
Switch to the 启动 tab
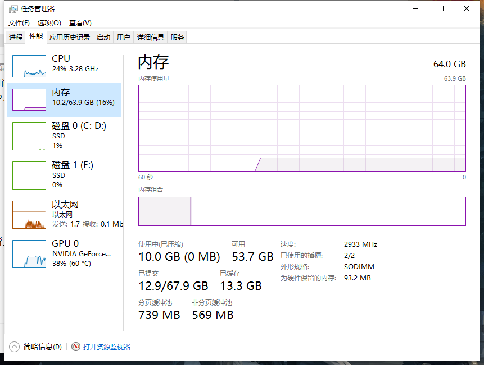pos(103,37)
